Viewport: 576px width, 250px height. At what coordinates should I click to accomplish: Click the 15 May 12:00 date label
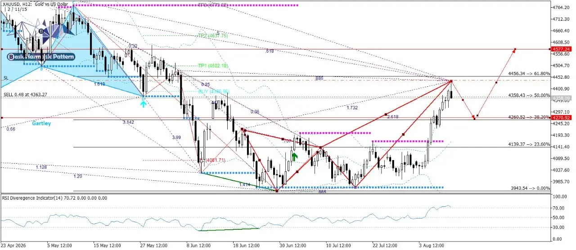pos(107,246)
